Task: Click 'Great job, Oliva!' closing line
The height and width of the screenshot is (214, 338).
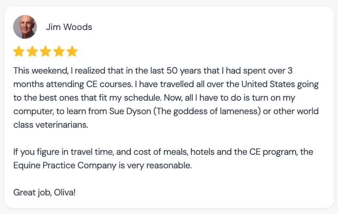Action: tap(44, 192)
